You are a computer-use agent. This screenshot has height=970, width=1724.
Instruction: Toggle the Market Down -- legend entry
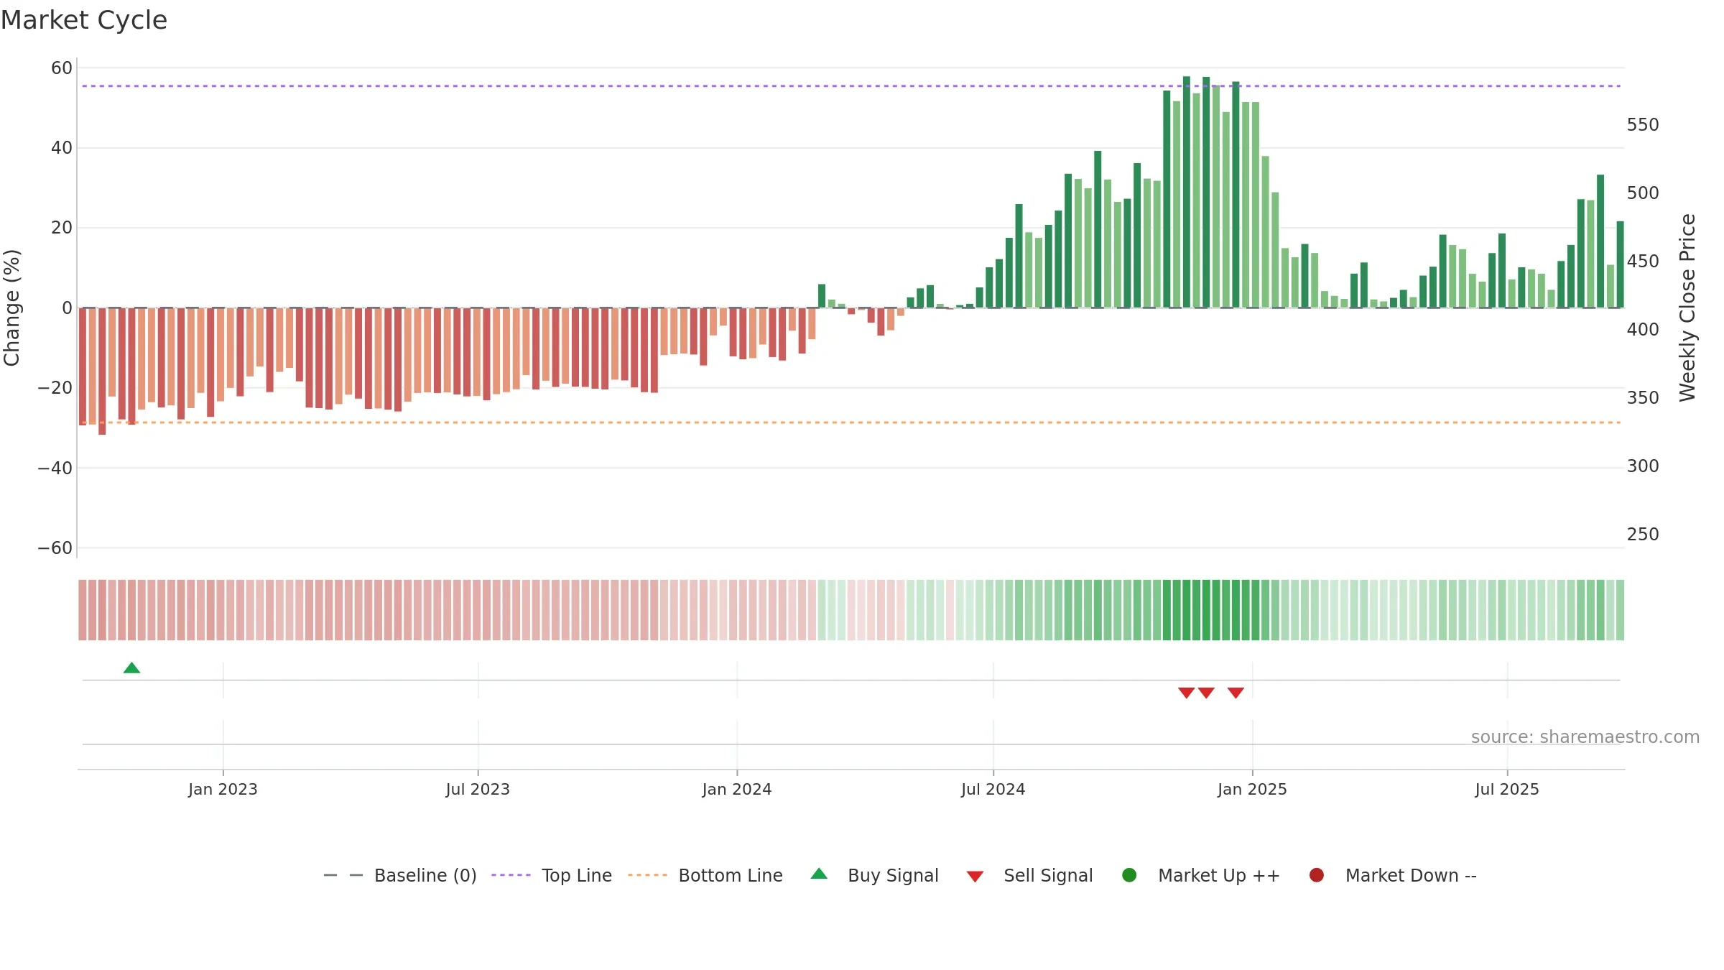[x=1392, y=875]
